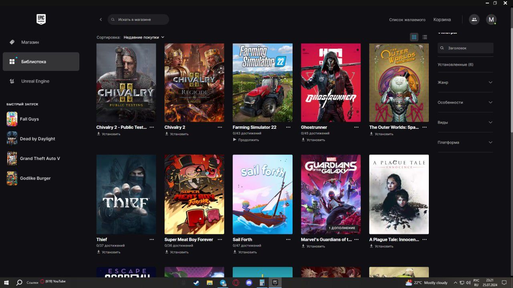
Task: Open Sail Forth cover art
Action: click(x=263, y=194)
